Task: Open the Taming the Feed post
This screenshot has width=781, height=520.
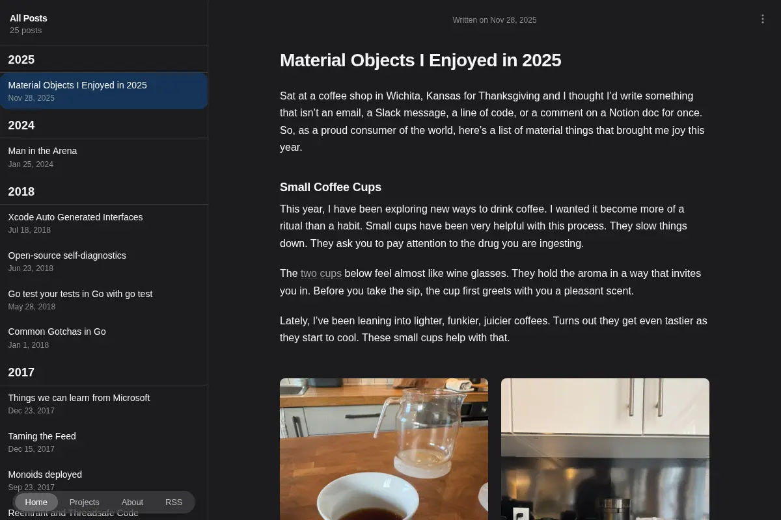Action: click(x=104, y=442)
